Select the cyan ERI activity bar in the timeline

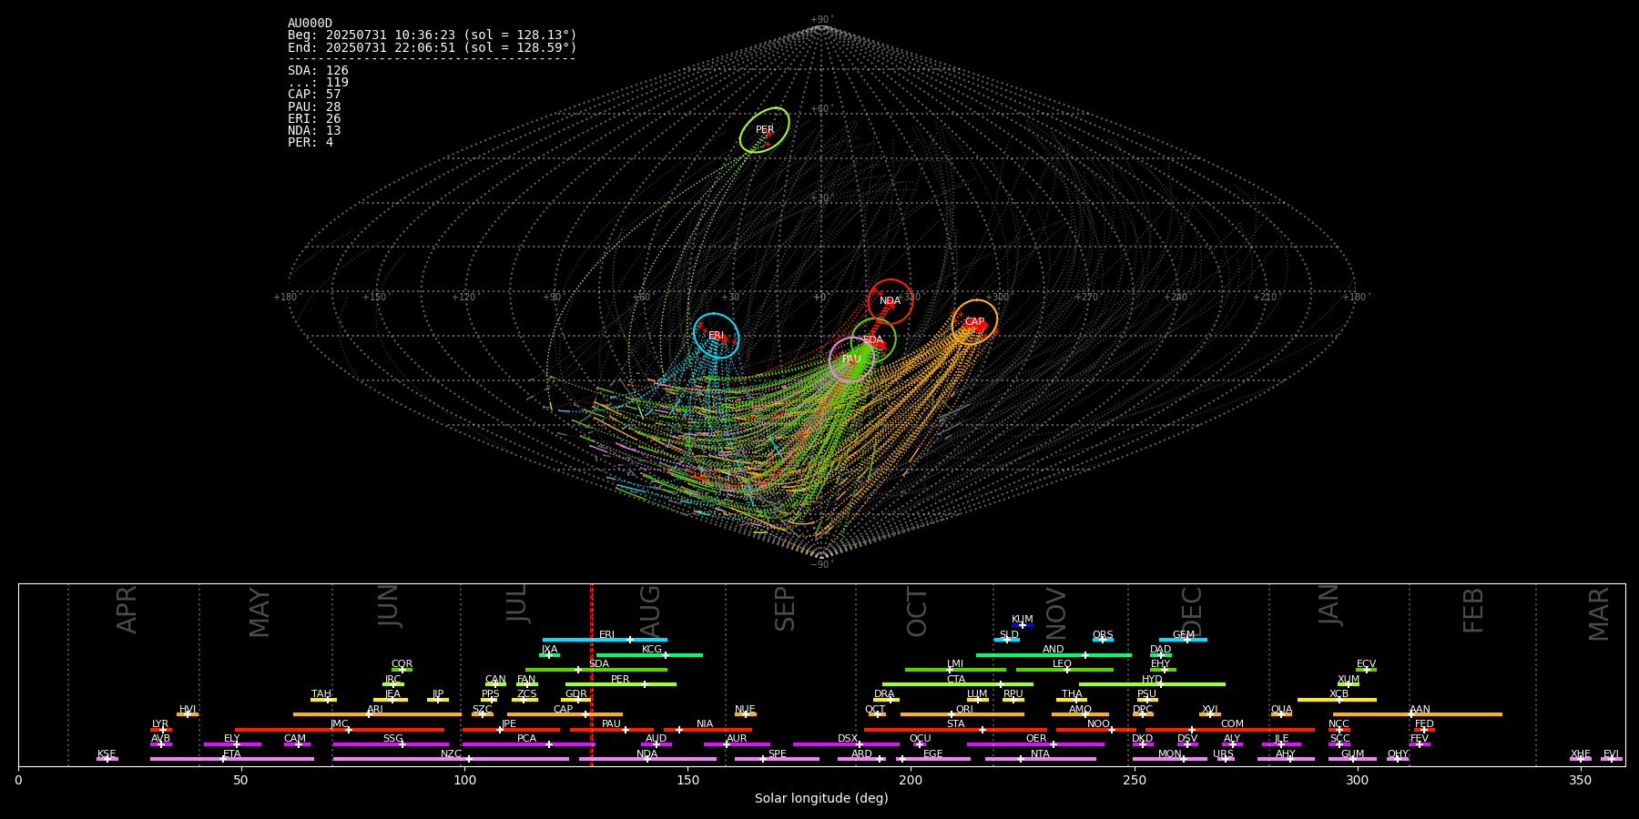pos(605,640)
